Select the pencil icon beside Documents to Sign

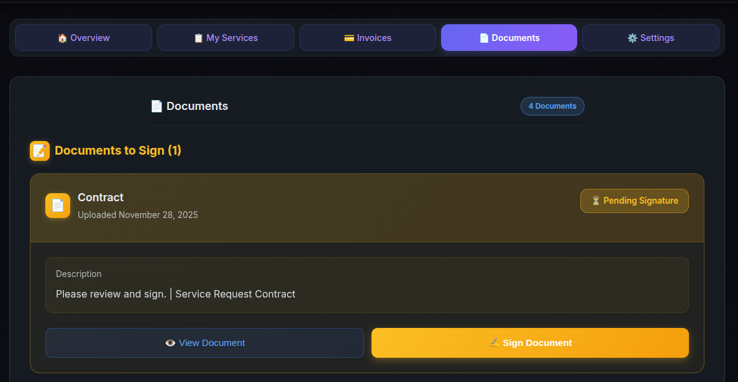39,150
